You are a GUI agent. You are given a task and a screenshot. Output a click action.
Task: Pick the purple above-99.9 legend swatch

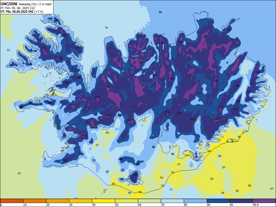[x=264, y=201]
